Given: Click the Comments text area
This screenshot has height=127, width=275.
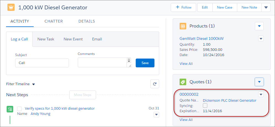Looking at the screenshot, I should click(102, 62).
